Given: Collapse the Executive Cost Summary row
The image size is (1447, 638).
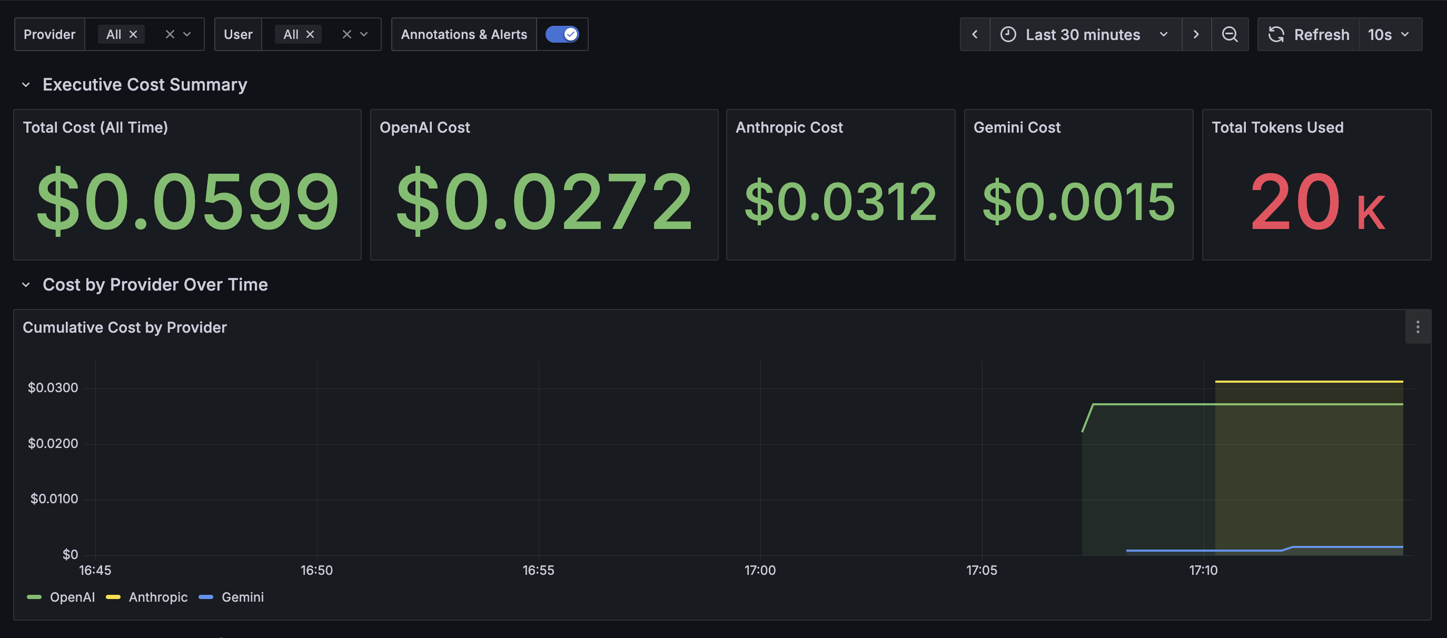Looking at the screenshot, I should click(x=26, y=85).
